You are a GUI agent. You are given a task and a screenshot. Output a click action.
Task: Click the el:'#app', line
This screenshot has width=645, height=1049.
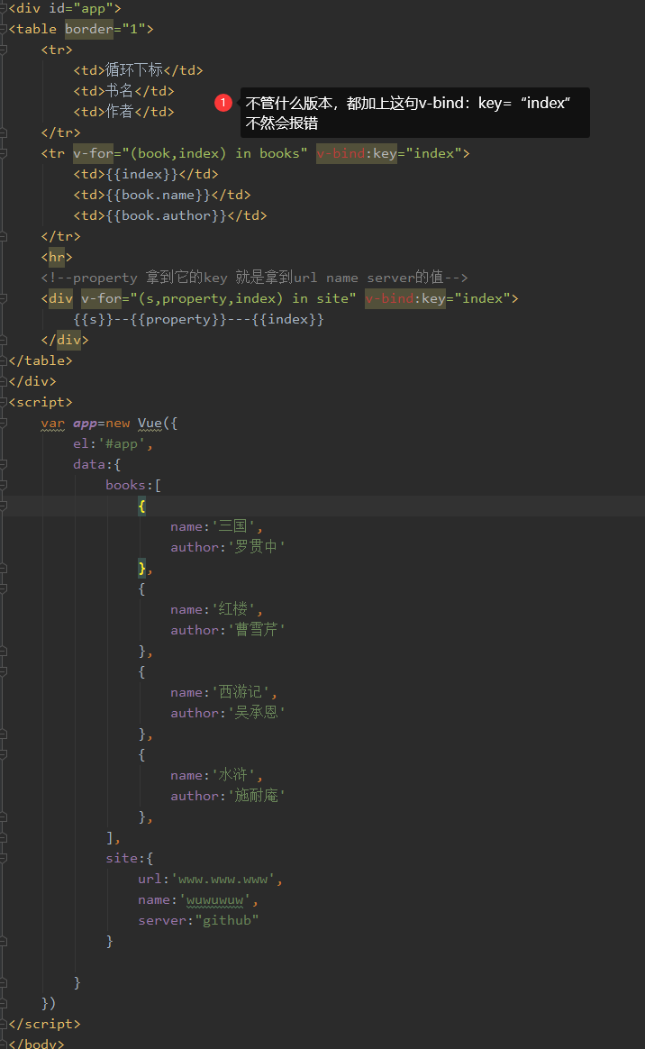(x=113, y=443)
